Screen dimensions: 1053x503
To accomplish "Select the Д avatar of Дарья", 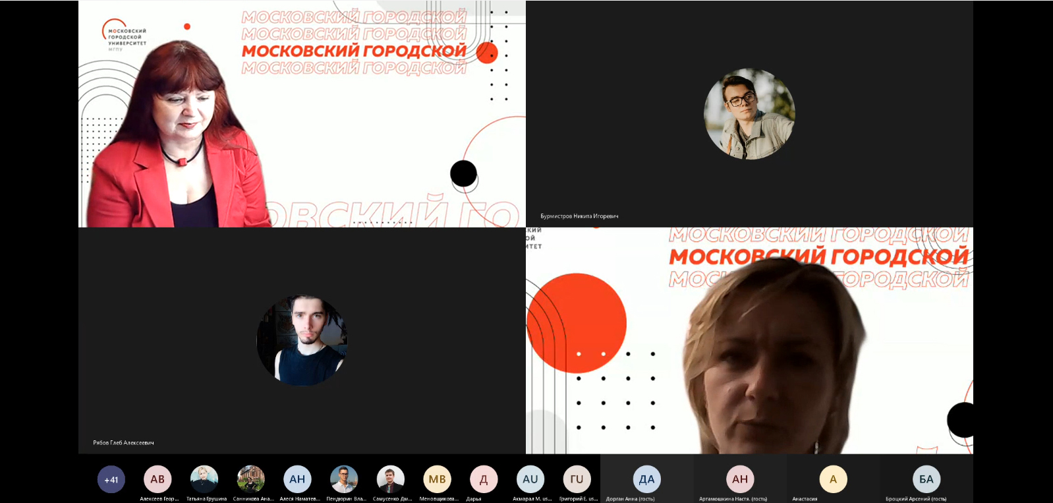I will (x=484, y=479).
